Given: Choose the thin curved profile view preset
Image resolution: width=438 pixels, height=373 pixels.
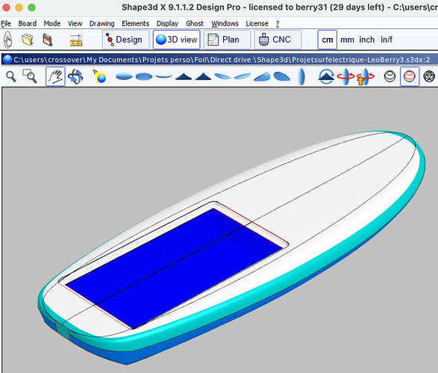Looking at the screenshot, I should click(163, 76).
